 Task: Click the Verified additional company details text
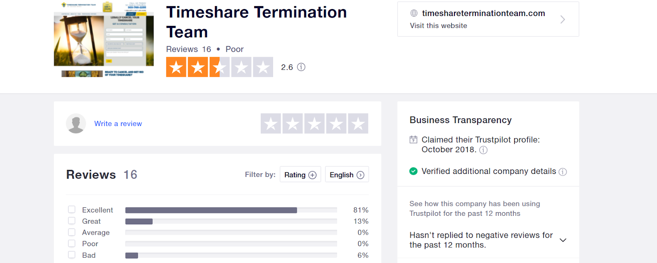click(x=489, y=171)
